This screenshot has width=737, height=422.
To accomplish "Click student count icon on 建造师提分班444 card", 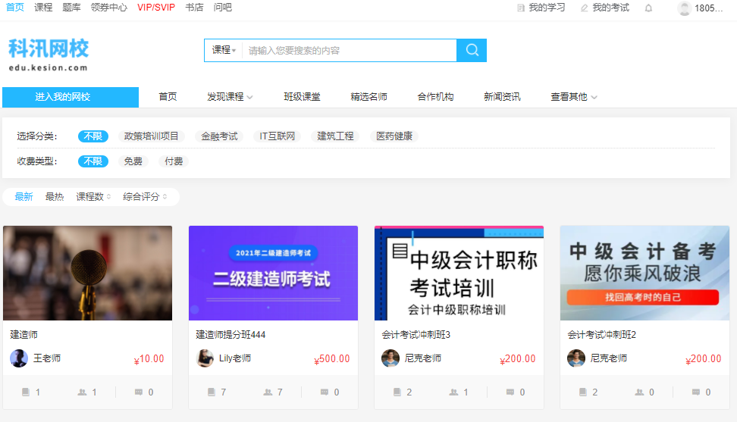I will (x=268, y=392).
